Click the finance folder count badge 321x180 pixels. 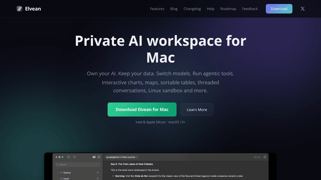[98, 173]
